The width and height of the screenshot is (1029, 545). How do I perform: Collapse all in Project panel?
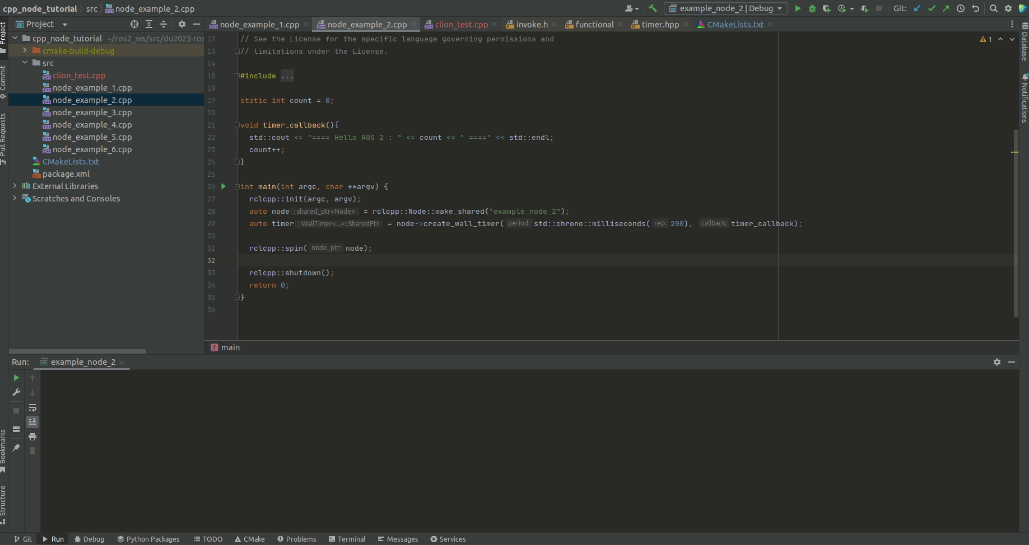(164, 24)
